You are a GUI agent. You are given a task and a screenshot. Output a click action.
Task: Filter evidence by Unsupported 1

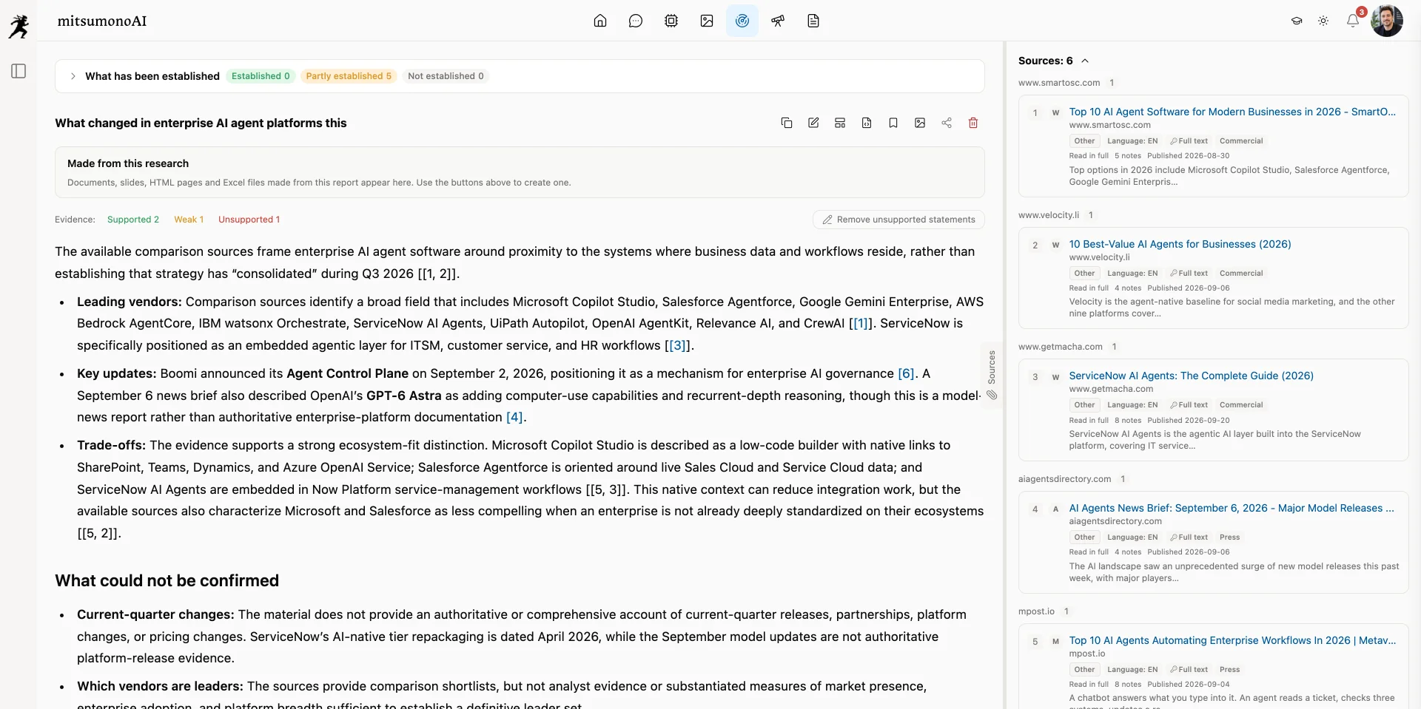click(249, 220)
